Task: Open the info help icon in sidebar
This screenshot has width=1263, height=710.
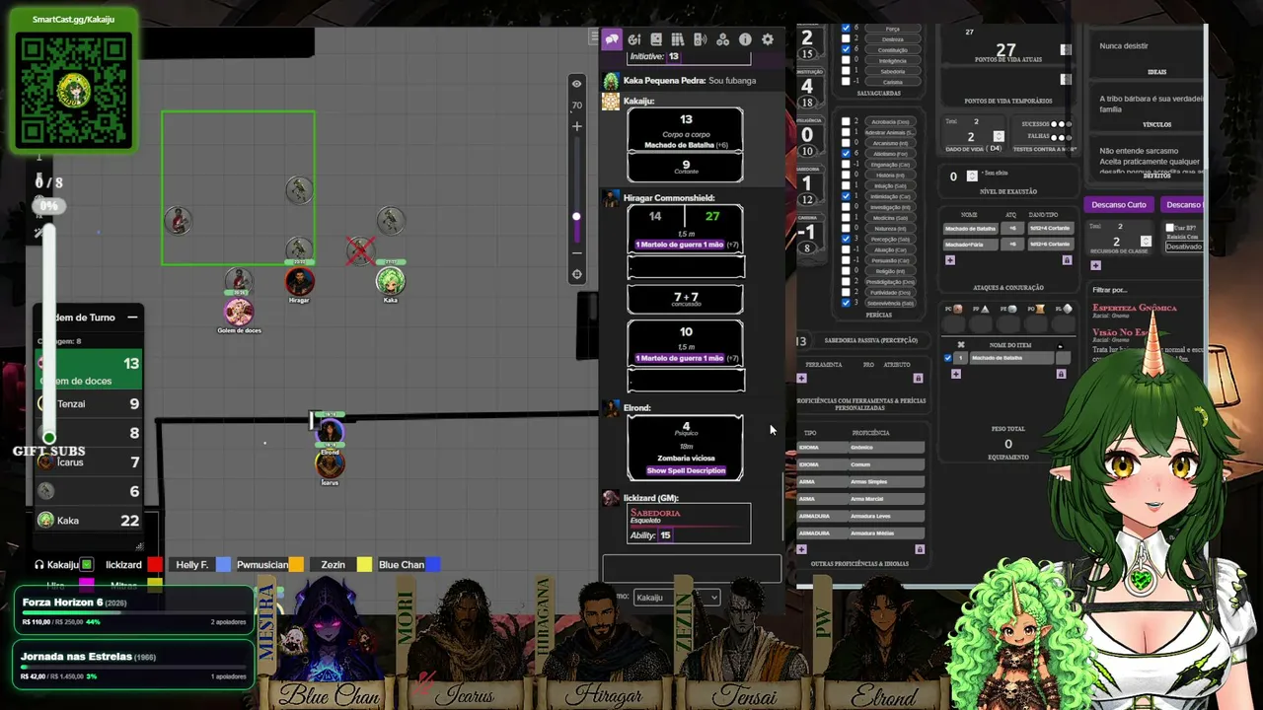Action: [745, 39]
